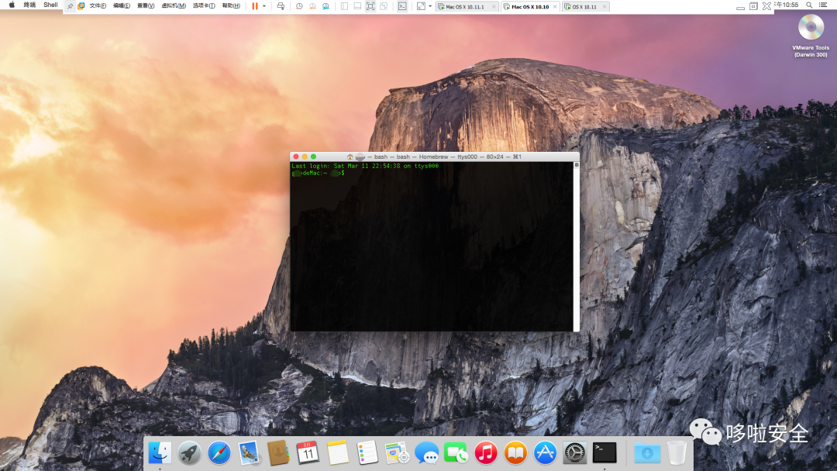Open the Shell menu
The height and width of the screenshot is (471, 837).
pos(50,5)
